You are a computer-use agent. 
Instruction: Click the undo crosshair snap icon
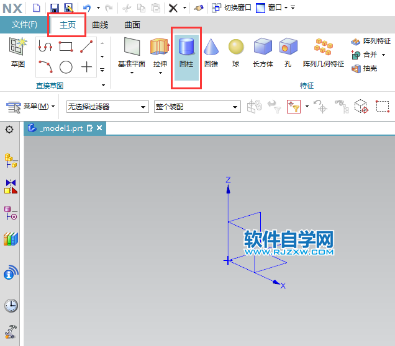320,107
